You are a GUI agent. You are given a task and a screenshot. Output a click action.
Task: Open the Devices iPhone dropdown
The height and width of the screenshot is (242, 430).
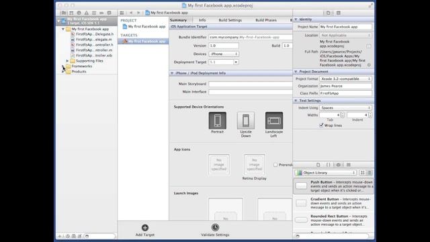click(224, 54)
